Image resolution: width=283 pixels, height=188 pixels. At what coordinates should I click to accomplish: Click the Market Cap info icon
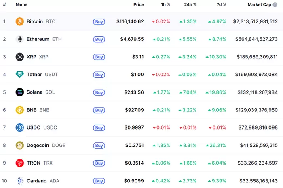(x=275, y=5)
